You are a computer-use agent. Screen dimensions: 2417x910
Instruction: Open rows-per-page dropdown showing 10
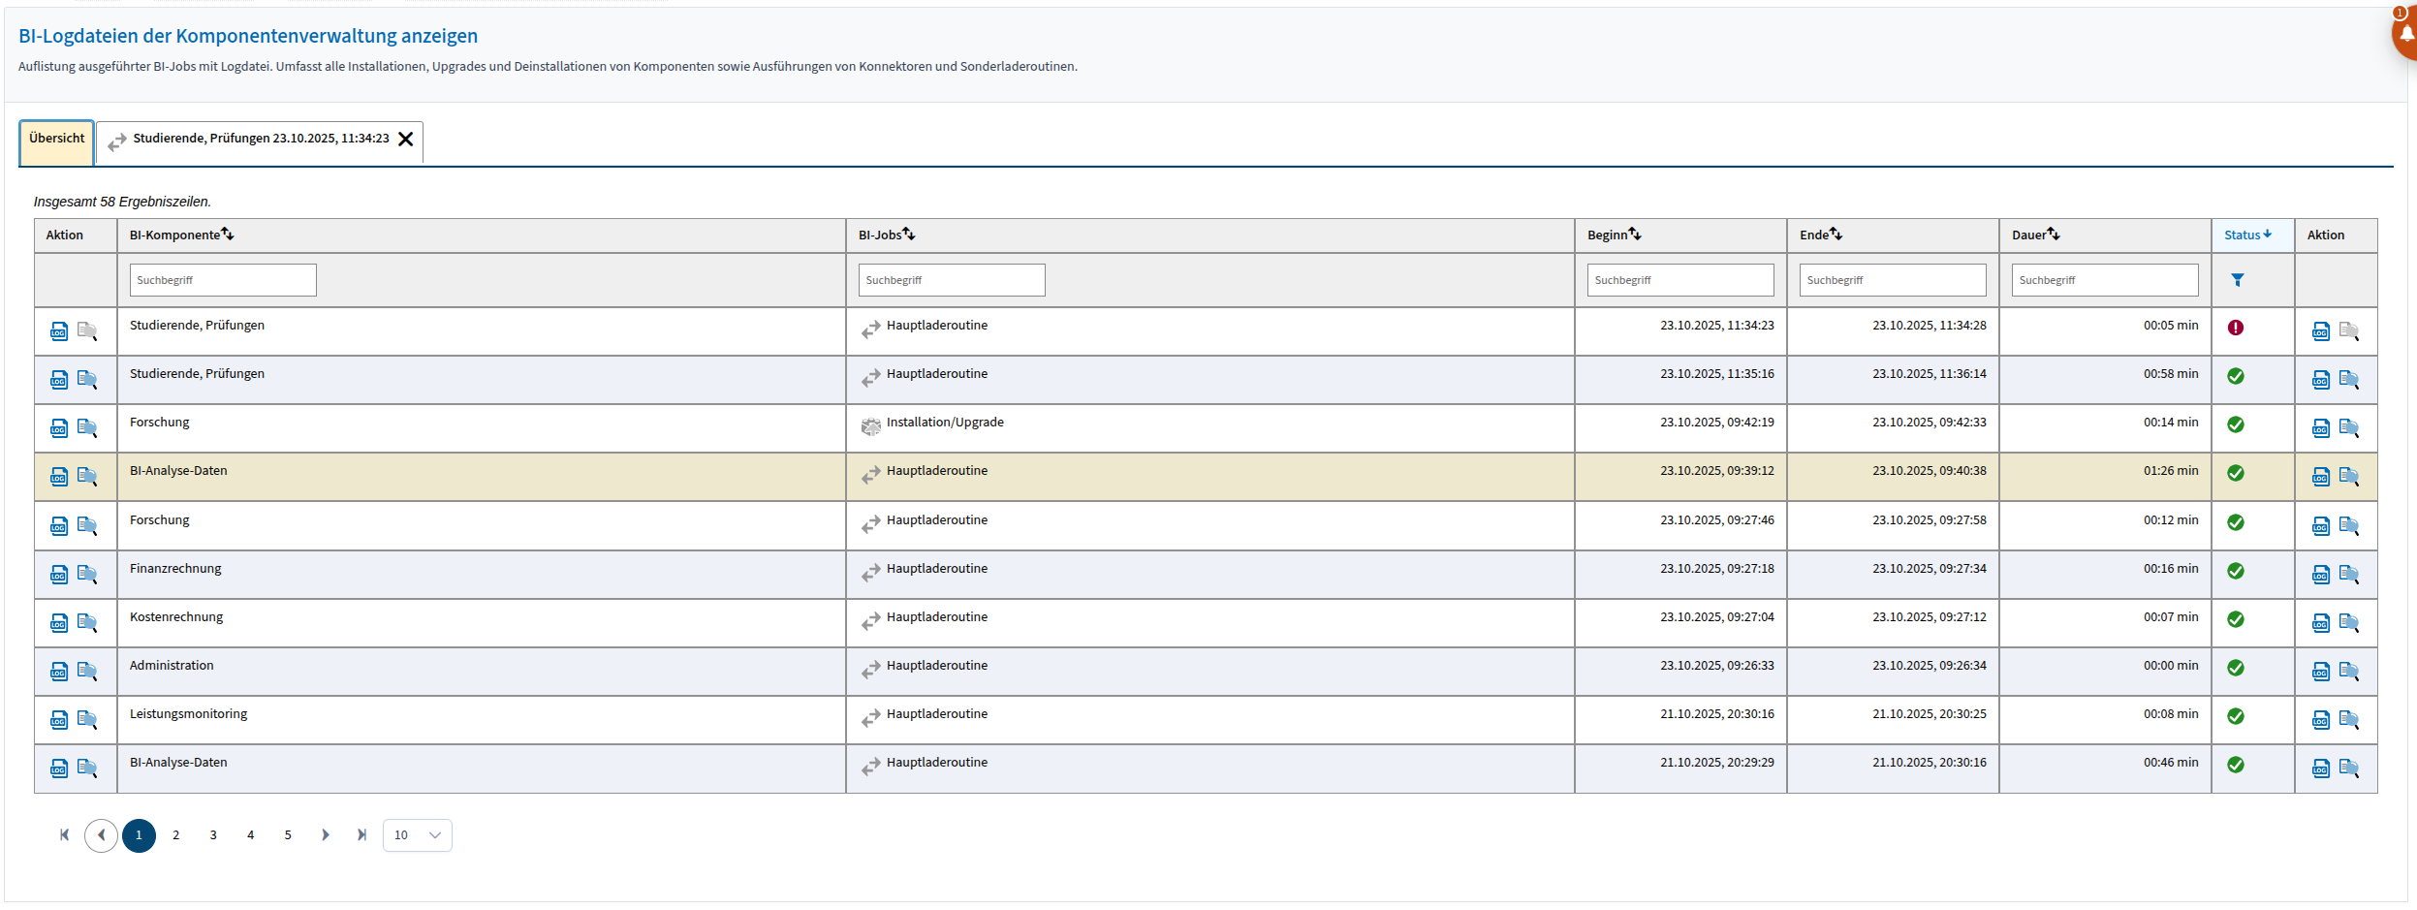tap(417, 835)
